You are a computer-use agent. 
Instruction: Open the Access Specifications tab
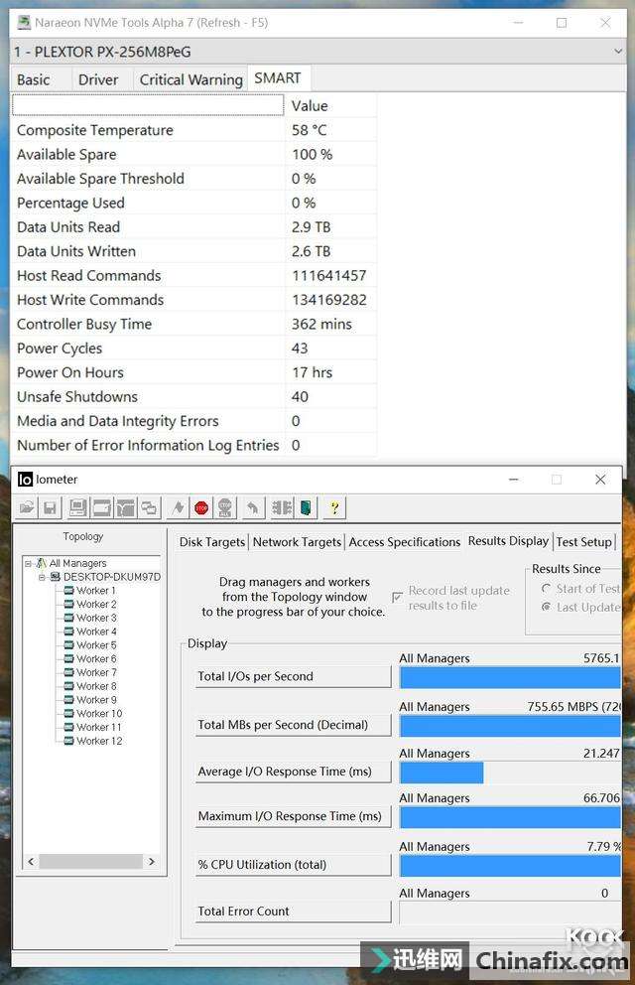click(x=405, y=542)
